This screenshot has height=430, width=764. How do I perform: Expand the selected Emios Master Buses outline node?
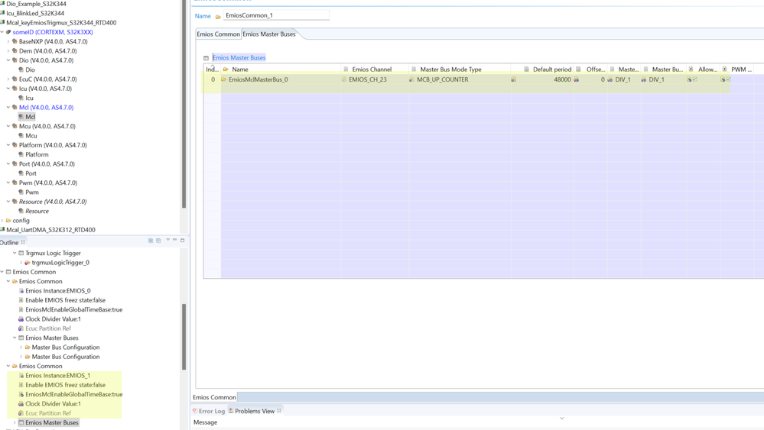click(15, 422)
